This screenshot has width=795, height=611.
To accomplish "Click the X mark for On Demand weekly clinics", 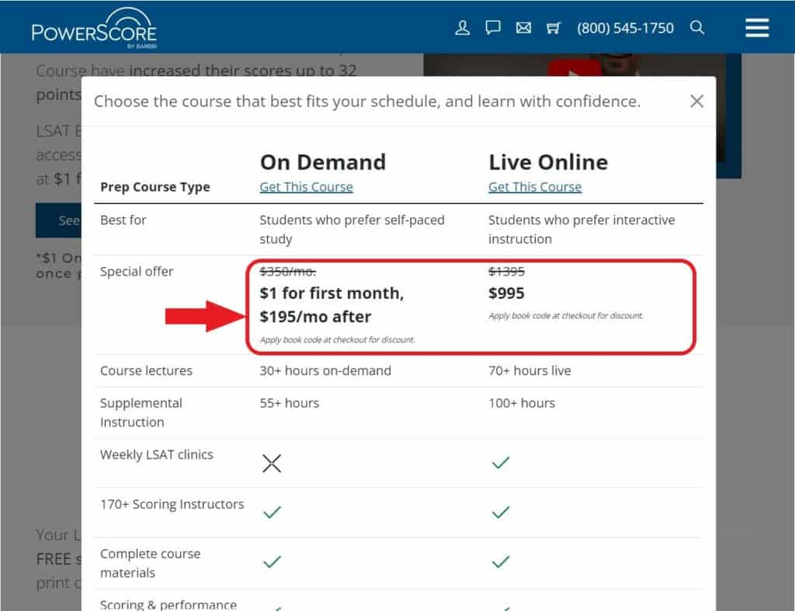I will [x=272, y=463].
